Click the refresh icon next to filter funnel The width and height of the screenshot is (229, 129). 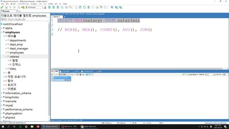coord(186,75)
